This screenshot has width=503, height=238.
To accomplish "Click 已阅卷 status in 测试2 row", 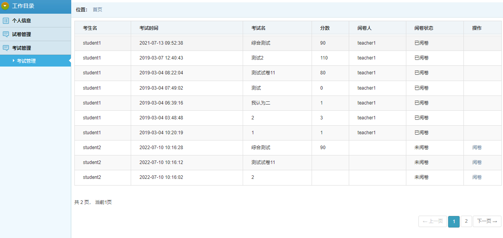I will click(422, 58).
